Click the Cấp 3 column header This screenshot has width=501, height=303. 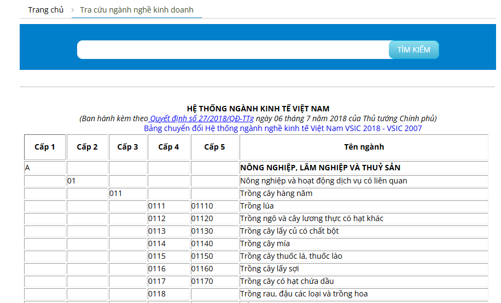(127, 147)
